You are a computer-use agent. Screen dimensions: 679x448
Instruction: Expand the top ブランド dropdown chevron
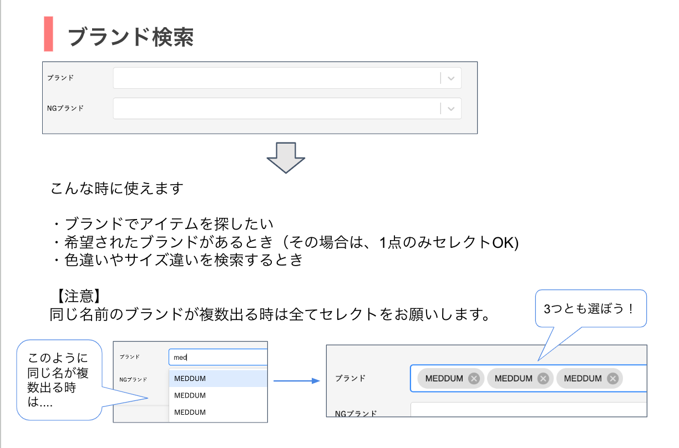(451, 78)
